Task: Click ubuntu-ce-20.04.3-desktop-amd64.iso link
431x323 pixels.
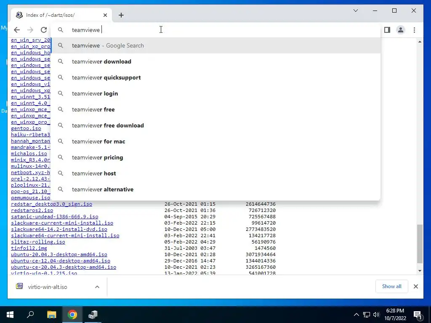Action: coord(64,267)
